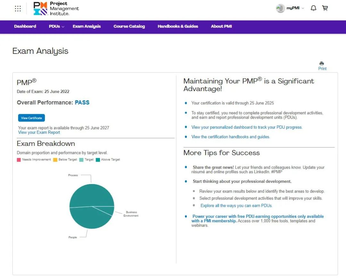
Task: Click the Above Target legend swatch
Action: (98, 160)
